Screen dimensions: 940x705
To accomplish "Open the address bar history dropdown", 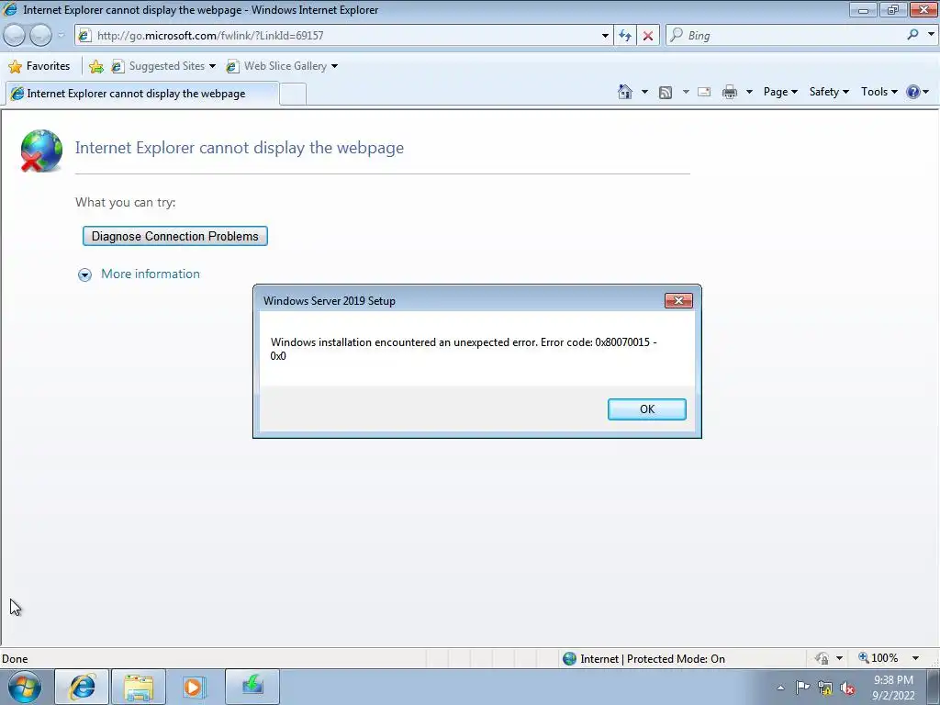I will 605,36.
